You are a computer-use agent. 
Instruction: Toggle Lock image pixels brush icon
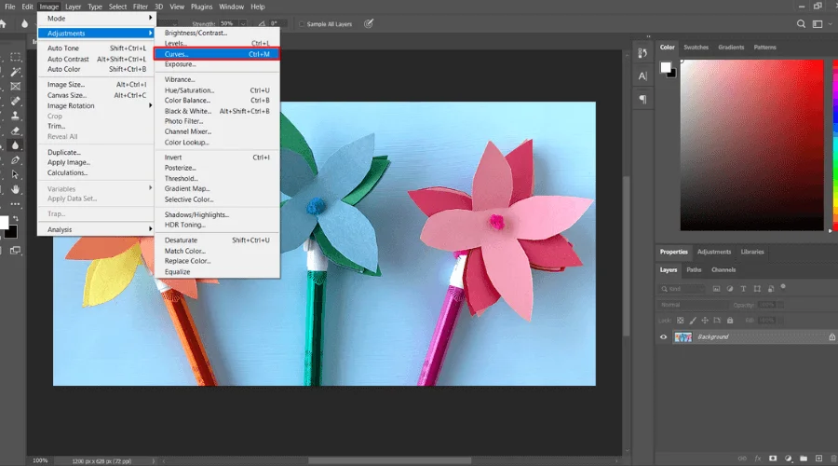click(x=693, y=321)
